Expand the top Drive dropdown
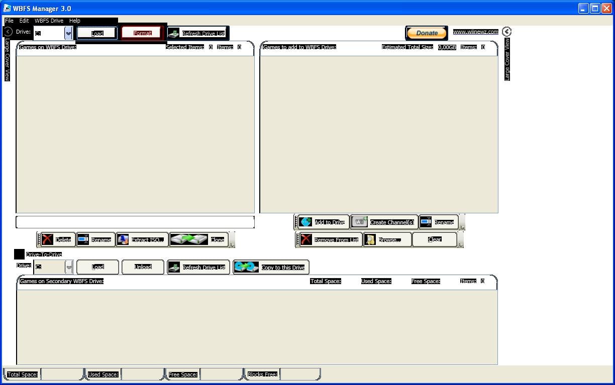615x385 pixels. click(68, 33)
